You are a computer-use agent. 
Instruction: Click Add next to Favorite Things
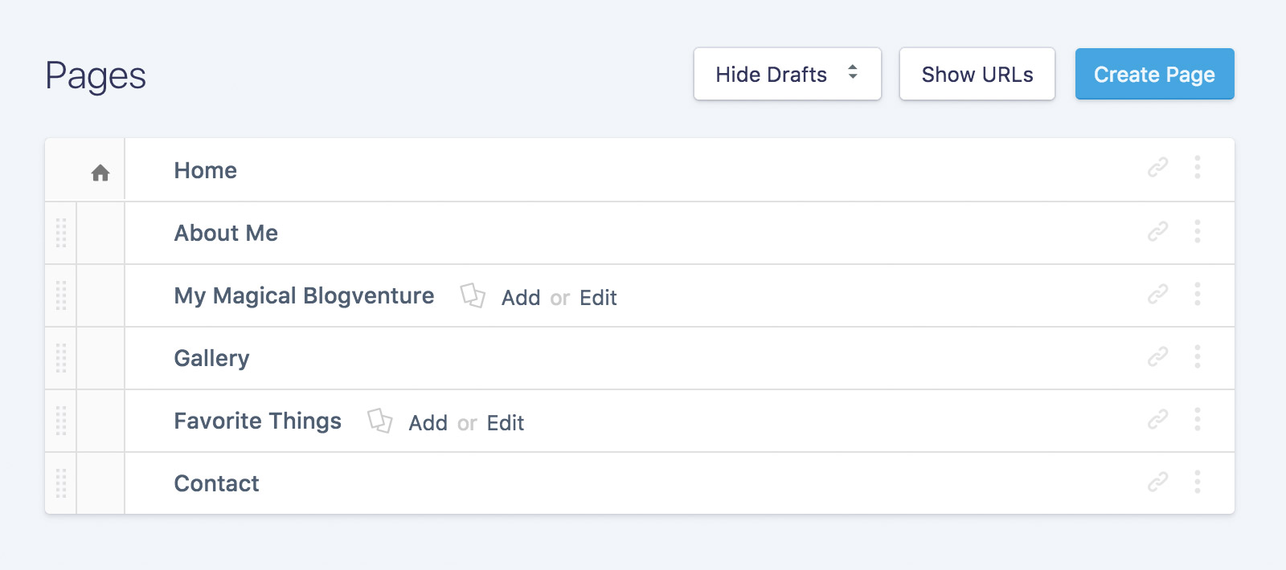pos(428,422)
